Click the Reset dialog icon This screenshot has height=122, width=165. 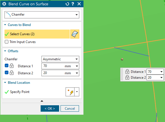click(67, 4)
